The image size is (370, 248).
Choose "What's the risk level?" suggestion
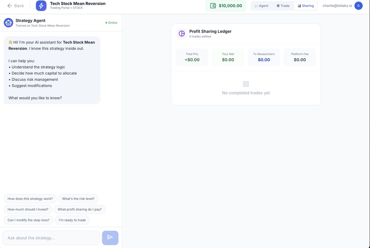point(78,199)
